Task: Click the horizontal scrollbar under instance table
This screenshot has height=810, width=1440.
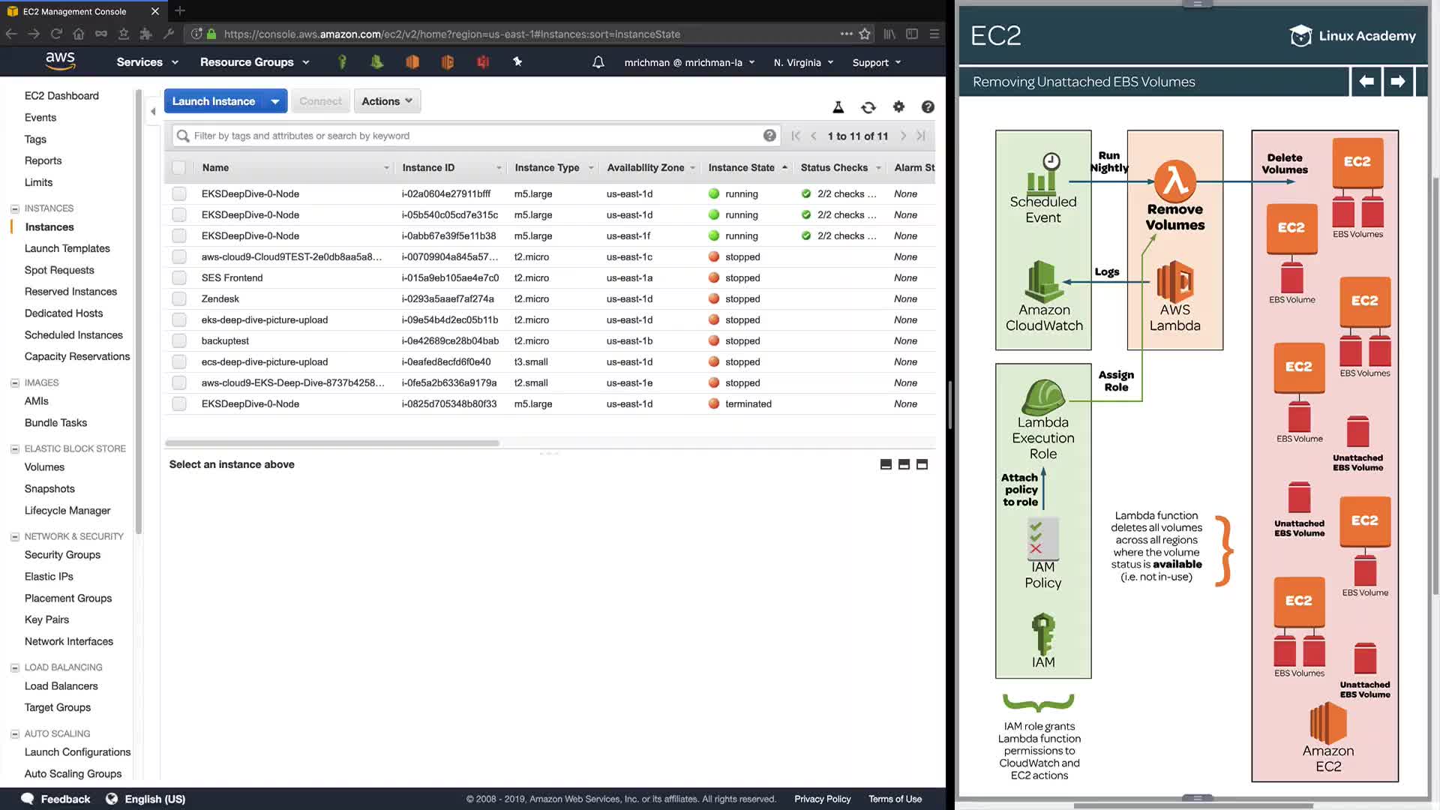Action: point(332,443)
